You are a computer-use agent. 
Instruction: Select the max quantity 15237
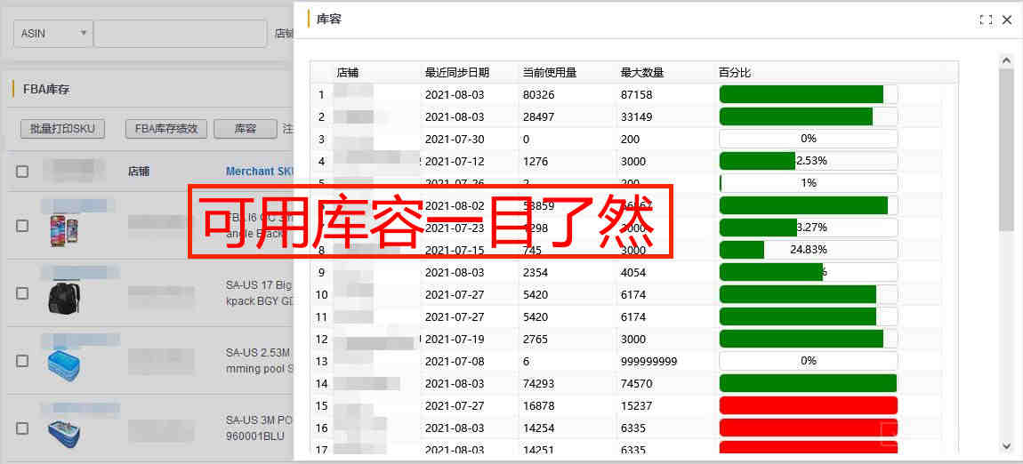click(636, 405)
